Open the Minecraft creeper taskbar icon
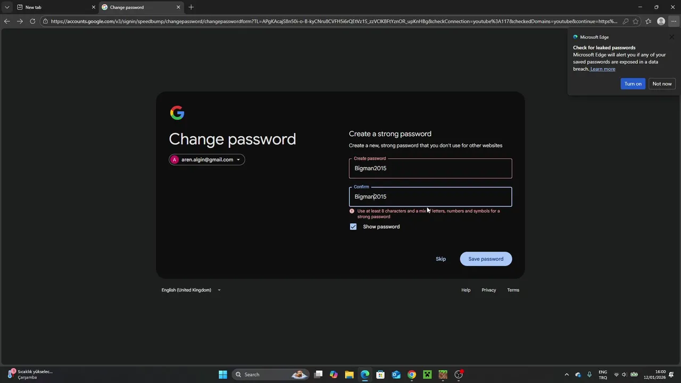 tap(427, 374)
